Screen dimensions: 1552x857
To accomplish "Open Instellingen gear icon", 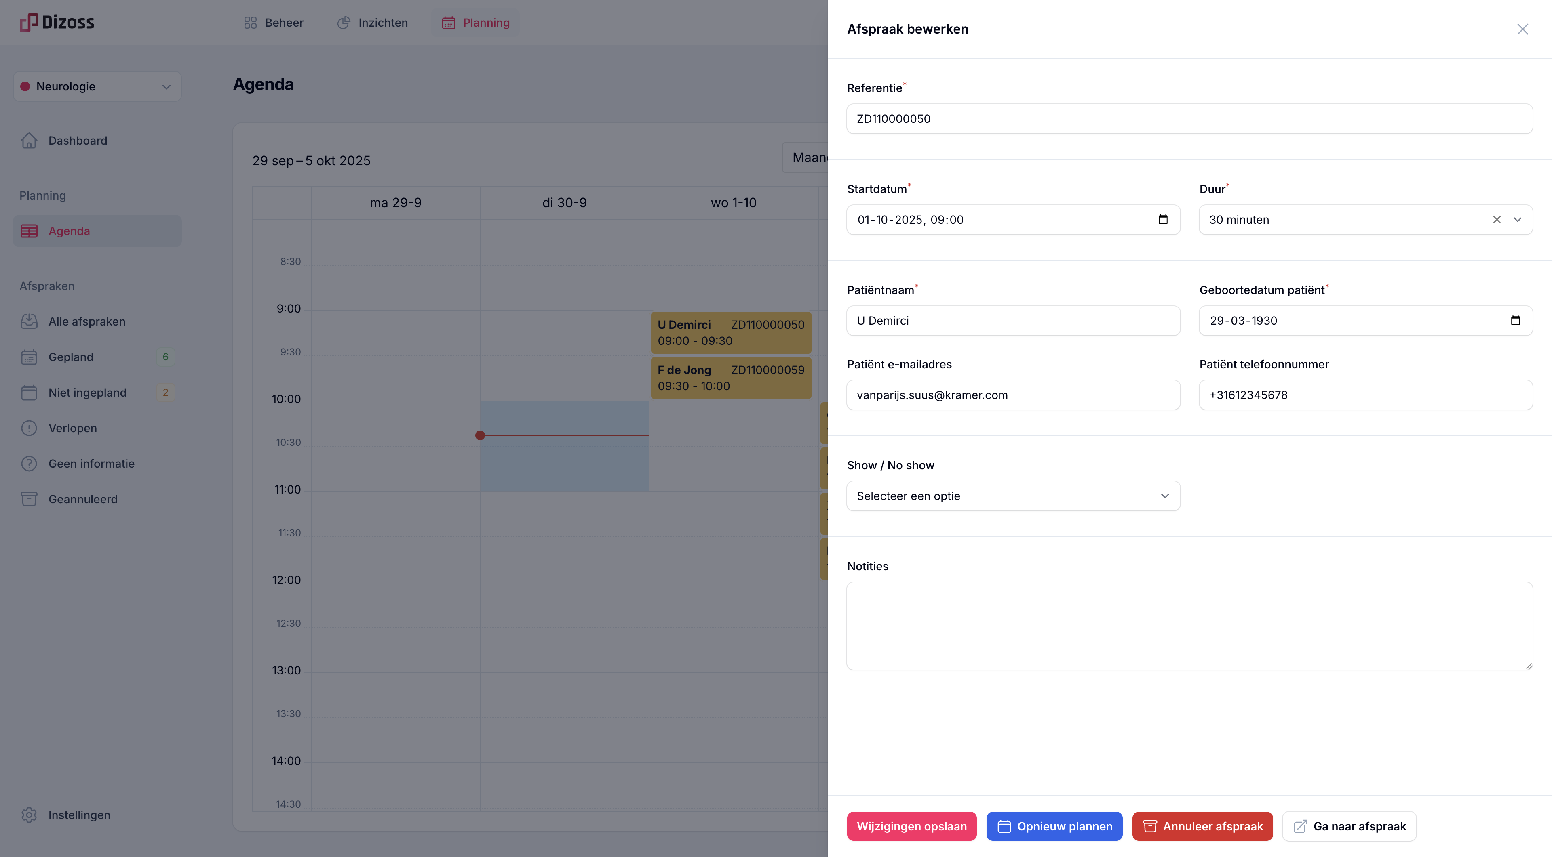I will [x=29, y=815].
